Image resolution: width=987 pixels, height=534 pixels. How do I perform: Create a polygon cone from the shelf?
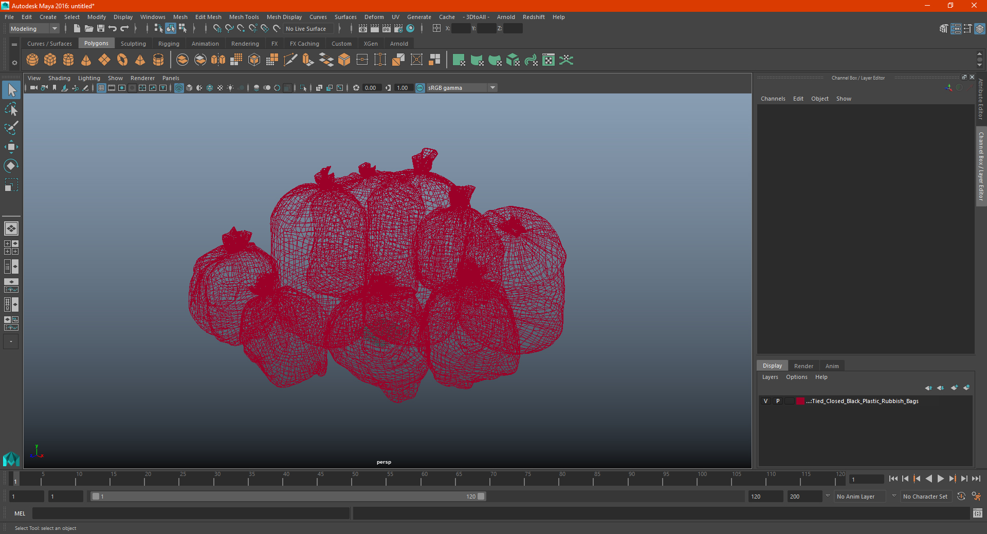click(86, 60)
